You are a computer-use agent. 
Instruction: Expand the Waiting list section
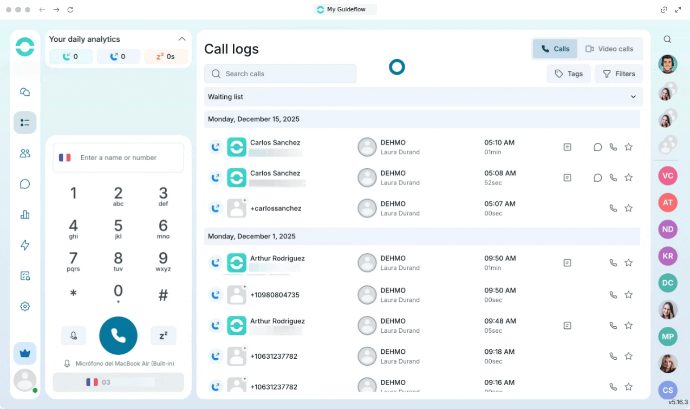tap(633, 97)
